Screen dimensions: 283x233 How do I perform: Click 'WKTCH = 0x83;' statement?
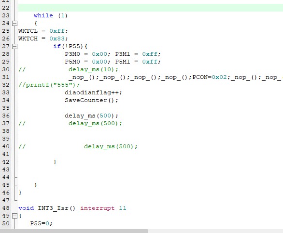coord(43,39)
